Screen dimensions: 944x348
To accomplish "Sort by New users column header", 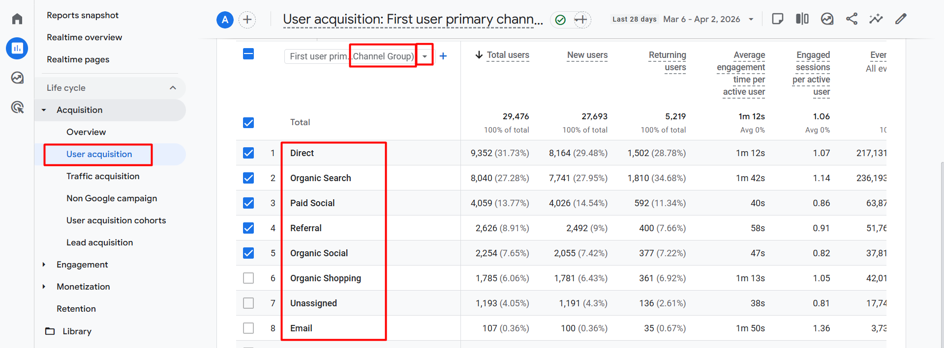I will (587, 55).
